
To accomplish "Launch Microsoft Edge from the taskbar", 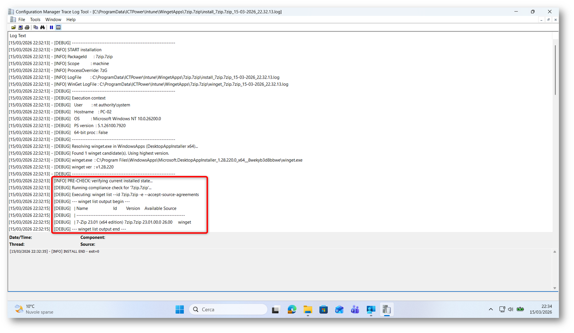I will pos(292,309).
